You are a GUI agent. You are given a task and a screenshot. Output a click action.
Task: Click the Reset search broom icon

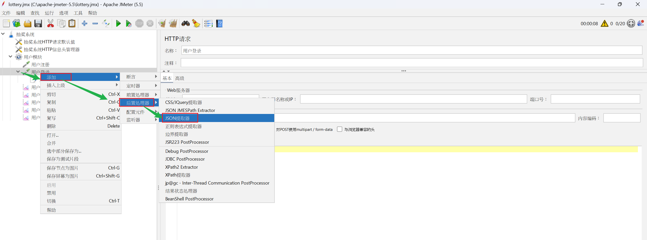tap(196, 23)
